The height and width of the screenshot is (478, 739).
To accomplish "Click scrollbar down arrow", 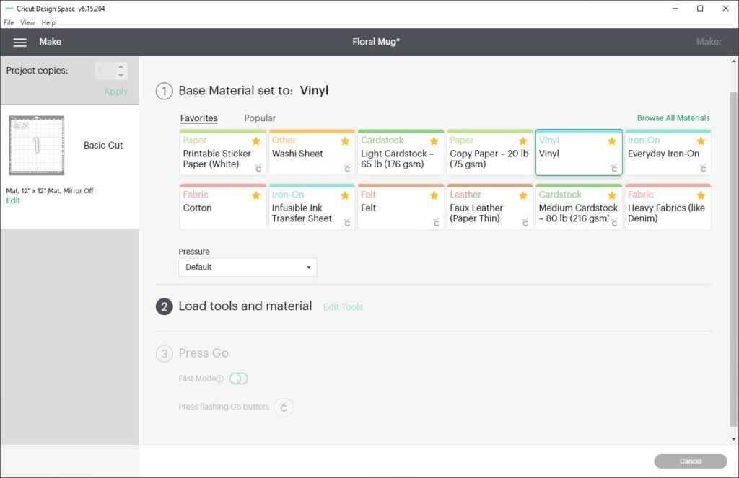I will [733, 439].
